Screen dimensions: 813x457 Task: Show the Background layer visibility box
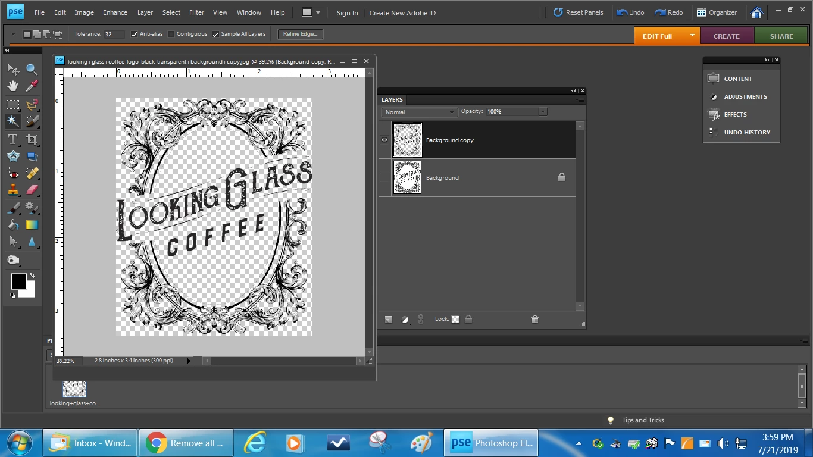click(384, 177)
